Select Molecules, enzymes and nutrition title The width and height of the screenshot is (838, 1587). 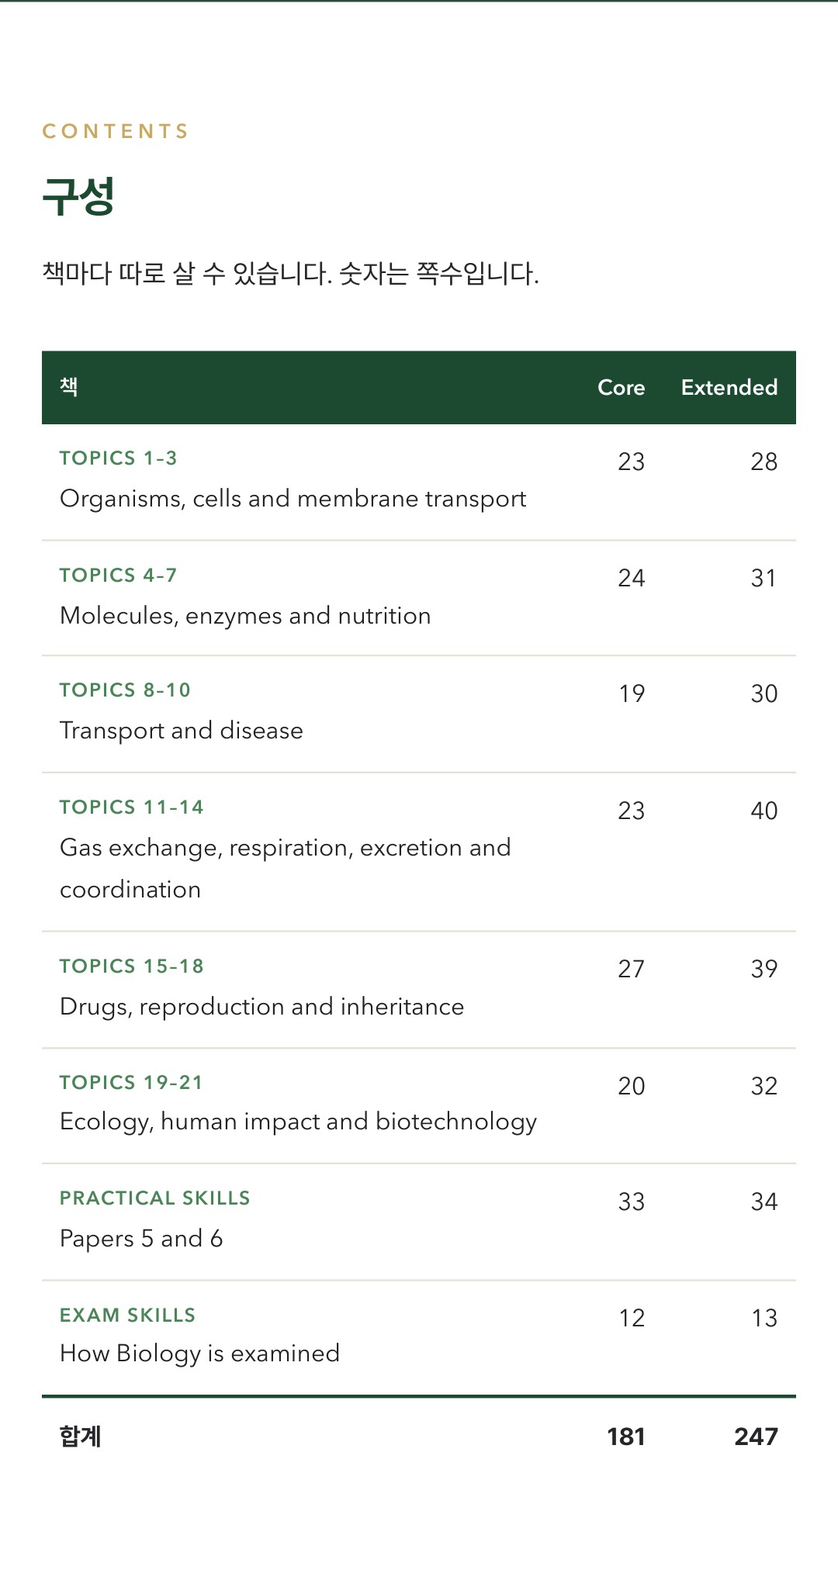(245, 616)
